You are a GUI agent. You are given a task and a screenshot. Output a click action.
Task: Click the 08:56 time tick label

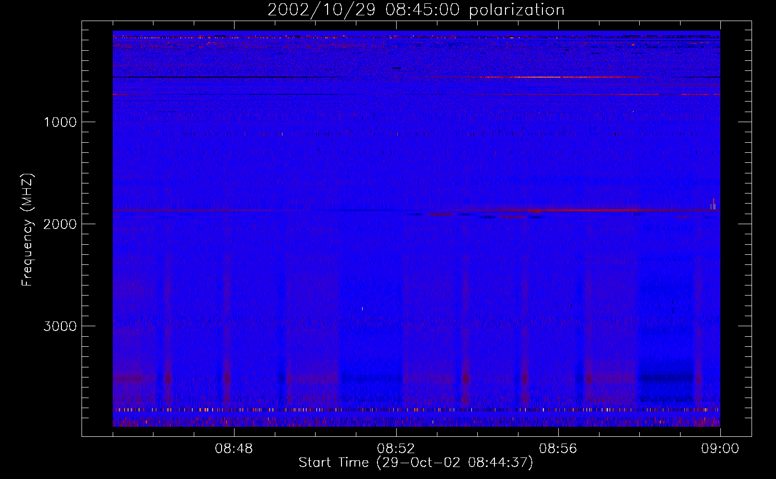point(558,449)
